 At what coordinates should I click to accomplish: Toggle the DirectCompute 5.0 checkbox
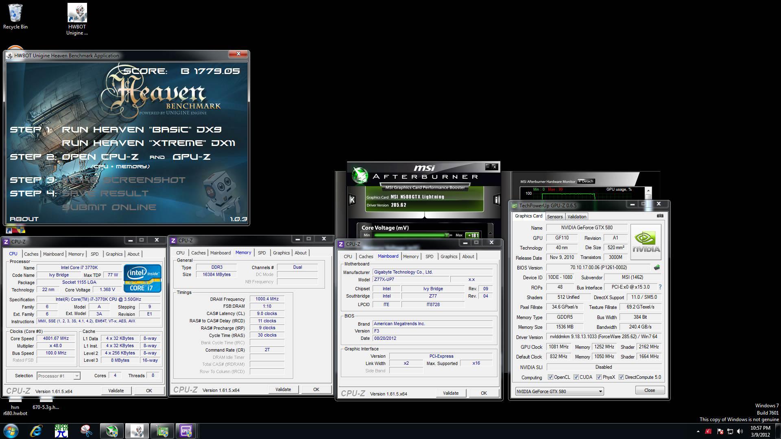click(621, 377)
